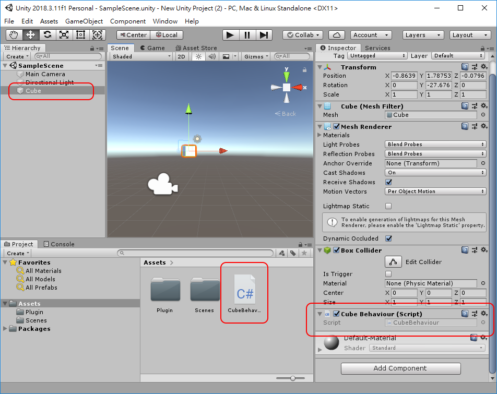Select the Scale tool

tap(64, 35)
